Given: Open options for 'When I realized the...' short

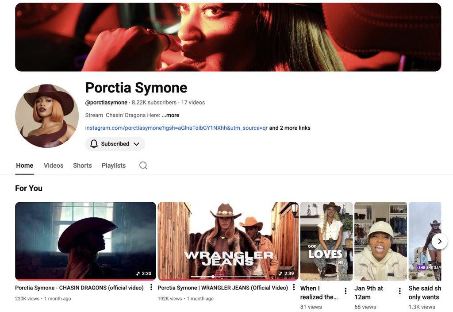Looking at the screenshot, I should (x=346, y=291).
